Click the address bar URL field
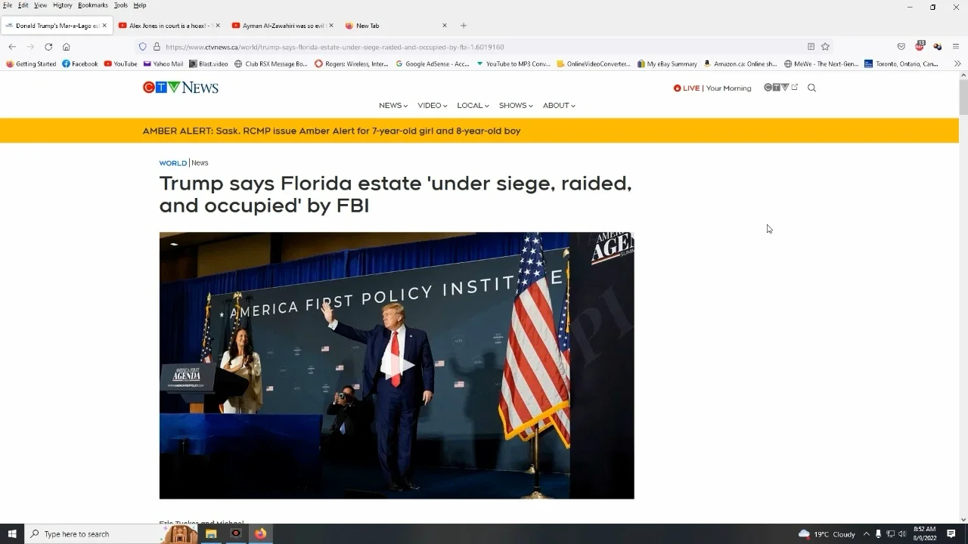This screenshot has height=544, width=968. pos(484,47)
